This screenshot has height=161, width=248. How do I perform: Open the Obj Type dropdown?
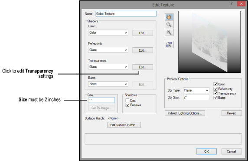[x=196, y=90]
